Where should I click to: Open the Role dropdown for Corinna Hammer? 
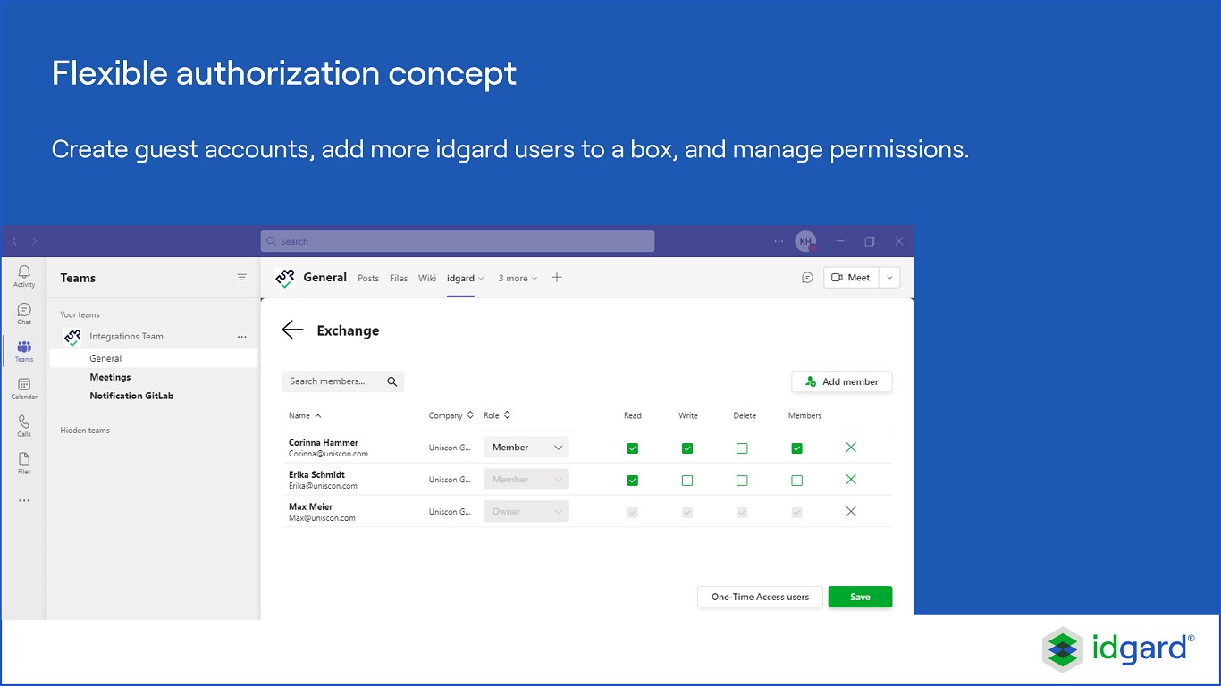[526, 448]
